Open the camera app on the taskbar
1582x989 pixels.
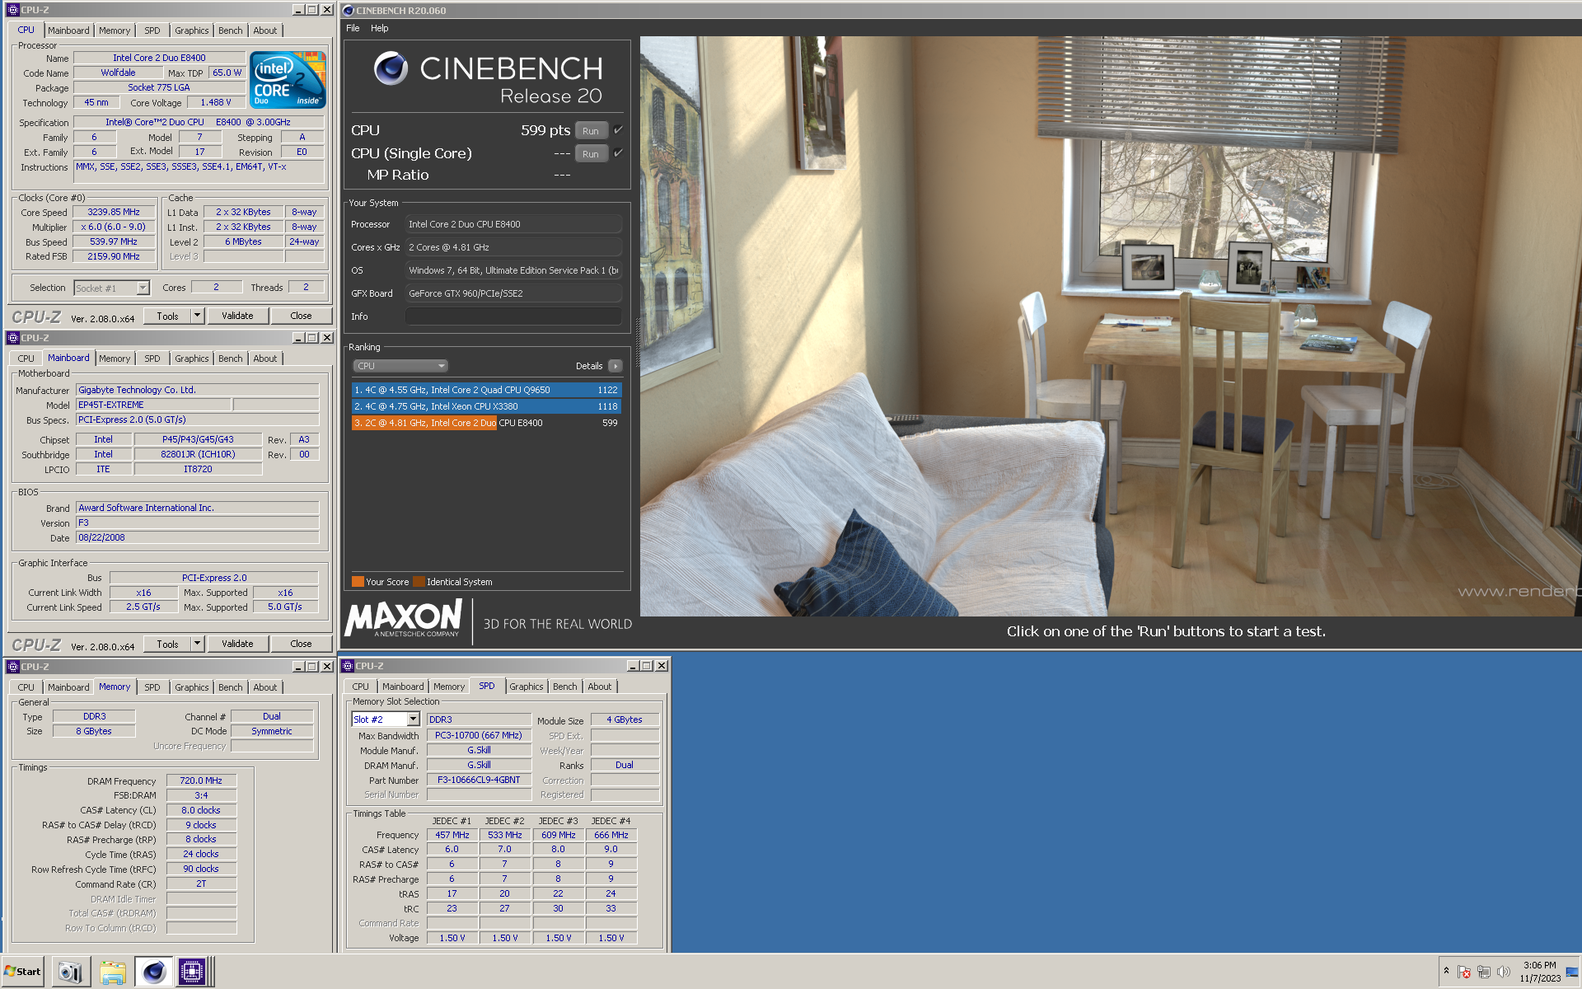(x=71, y=973)
